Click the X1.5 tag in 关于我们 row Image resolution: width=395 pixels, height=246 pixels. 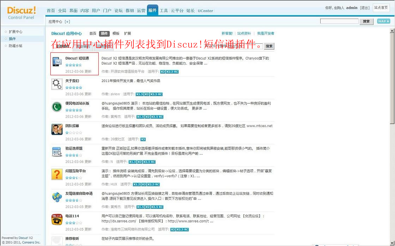pyautogui.click(x=140, y=94)
